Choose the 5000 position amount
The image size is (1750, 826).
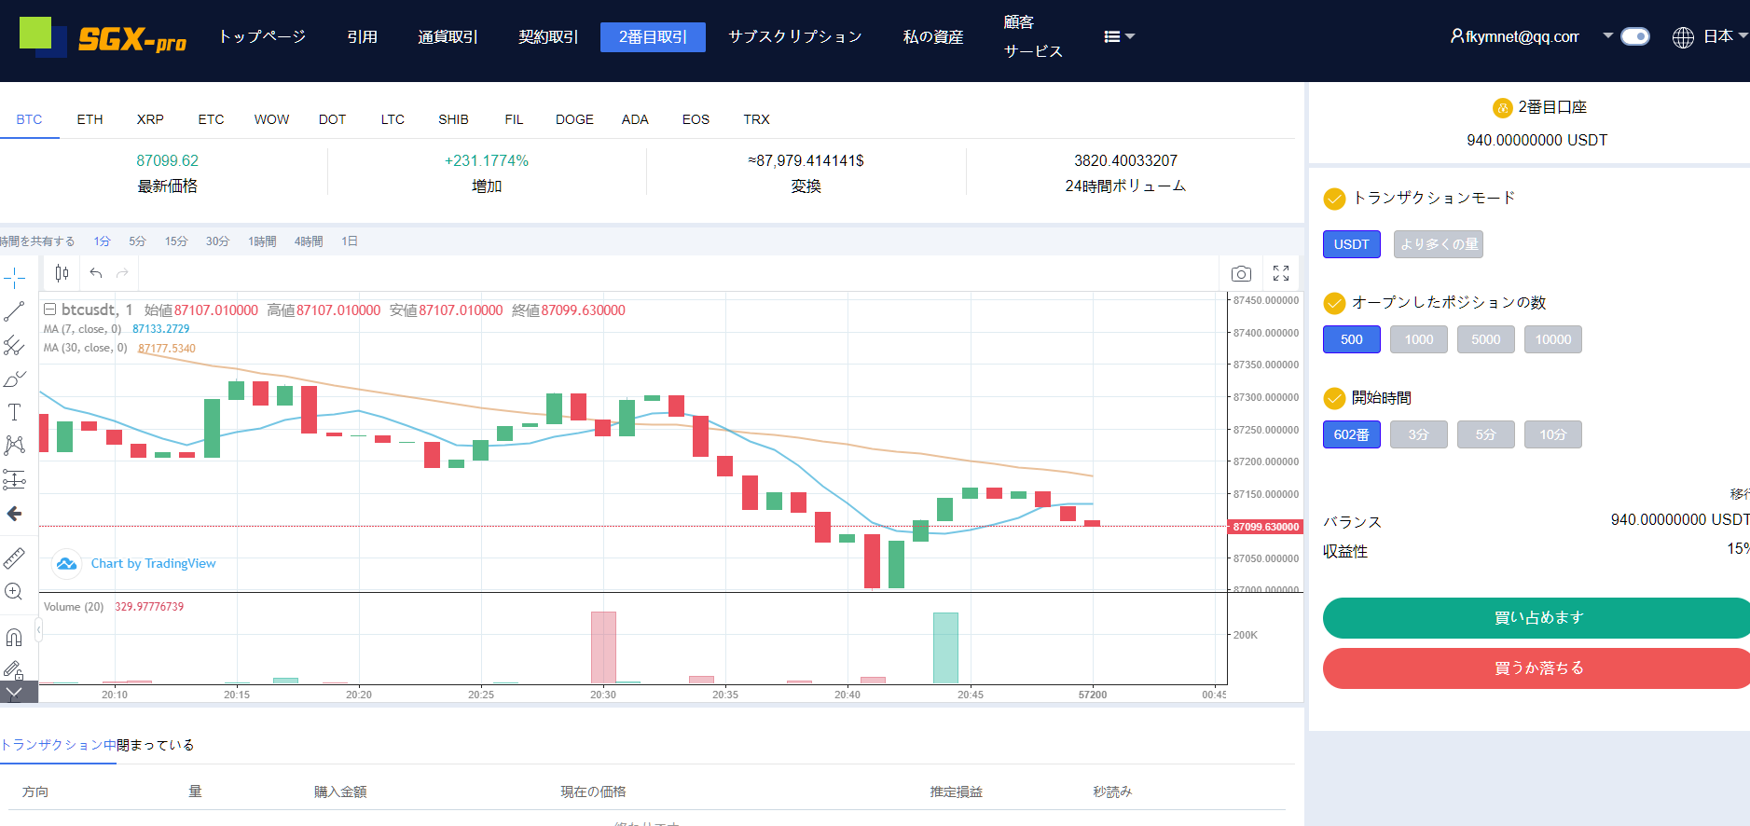(1486, 339)
